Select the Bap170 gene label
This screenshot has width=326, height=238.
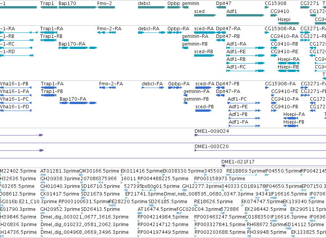(67, 3)
